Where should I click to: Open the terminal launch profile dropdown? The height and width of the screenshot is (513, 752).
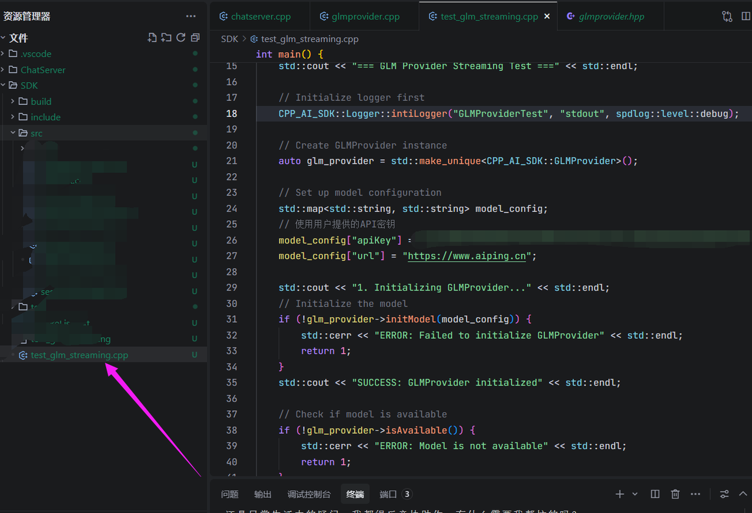tap(635, 494)
